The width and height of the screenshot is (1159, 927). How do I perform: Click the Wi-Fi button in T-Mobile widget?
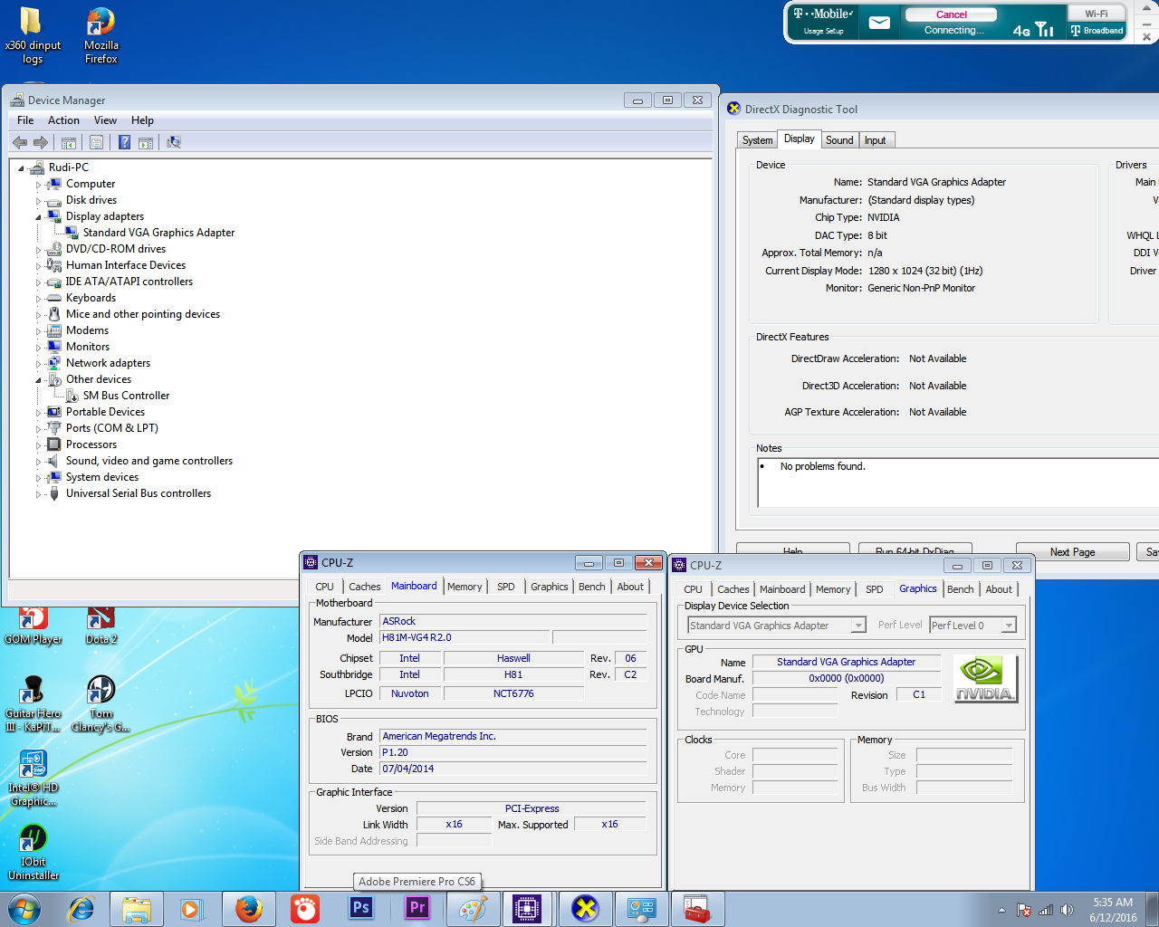point(1096,14)
